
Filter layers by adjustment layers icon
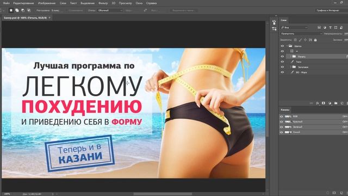[x=325, y=28]
